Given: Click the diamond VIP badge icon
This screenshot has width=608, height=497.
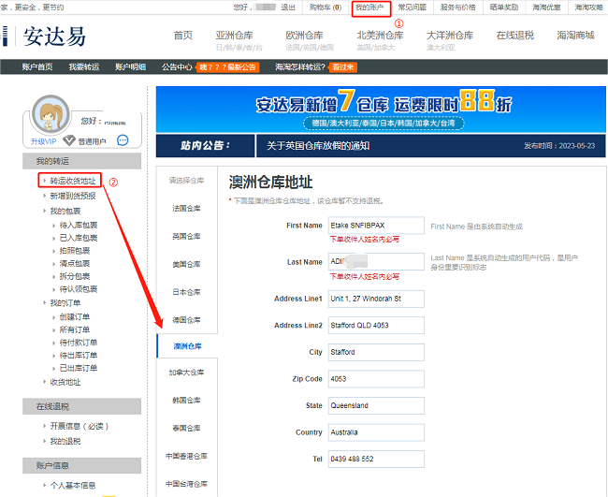Looking at the screenshot, I should click(x=69, y=140).
